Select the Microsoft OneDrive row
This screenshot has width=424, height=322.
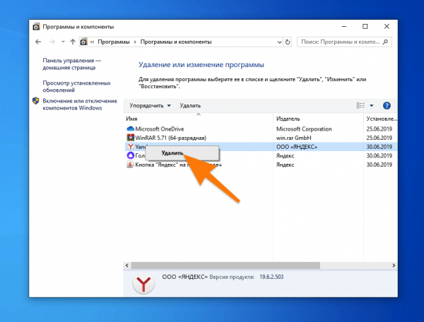[261, 129]
